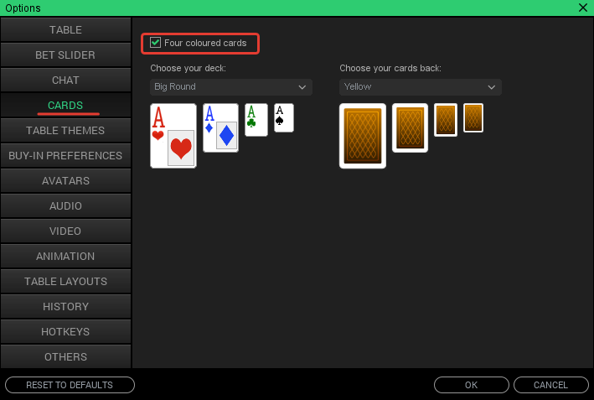This screenshot has width=594, height=400.
Task: Uncheck the Four coloured cards checkbox
Action: [155, 43]
